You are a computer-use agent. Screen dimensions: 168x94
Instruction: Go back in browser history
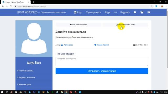3,6
